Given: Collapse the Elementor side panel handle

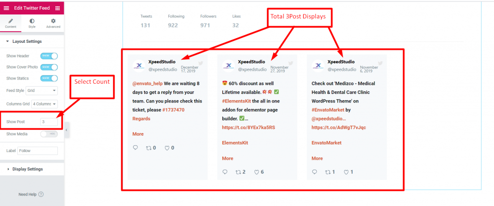Looking at the screenshot, I should pyautogui.click(x=67, y=129).
